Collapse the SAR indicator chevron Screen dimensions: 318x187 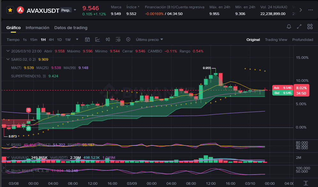pos(8,59)
